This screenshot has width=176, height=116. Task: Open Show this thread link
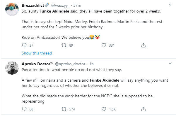[x=37, y=53]
